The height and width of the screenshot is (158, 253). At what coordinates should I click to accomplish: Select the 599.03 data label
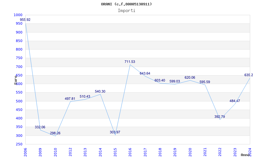[175, 81]
